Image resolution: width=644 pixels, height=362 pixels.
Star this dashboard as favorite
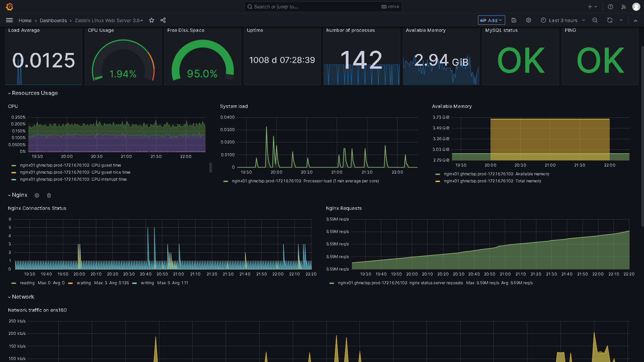[x=152, y=20]
